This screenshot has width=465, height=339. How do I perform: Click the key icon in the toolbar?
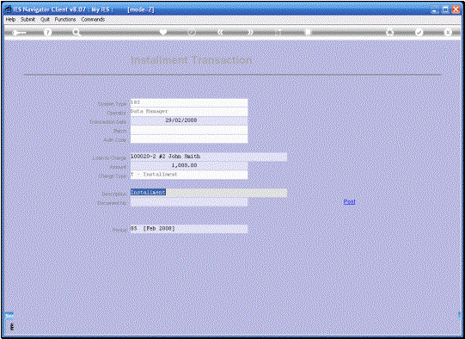click(x=19, y=33)
